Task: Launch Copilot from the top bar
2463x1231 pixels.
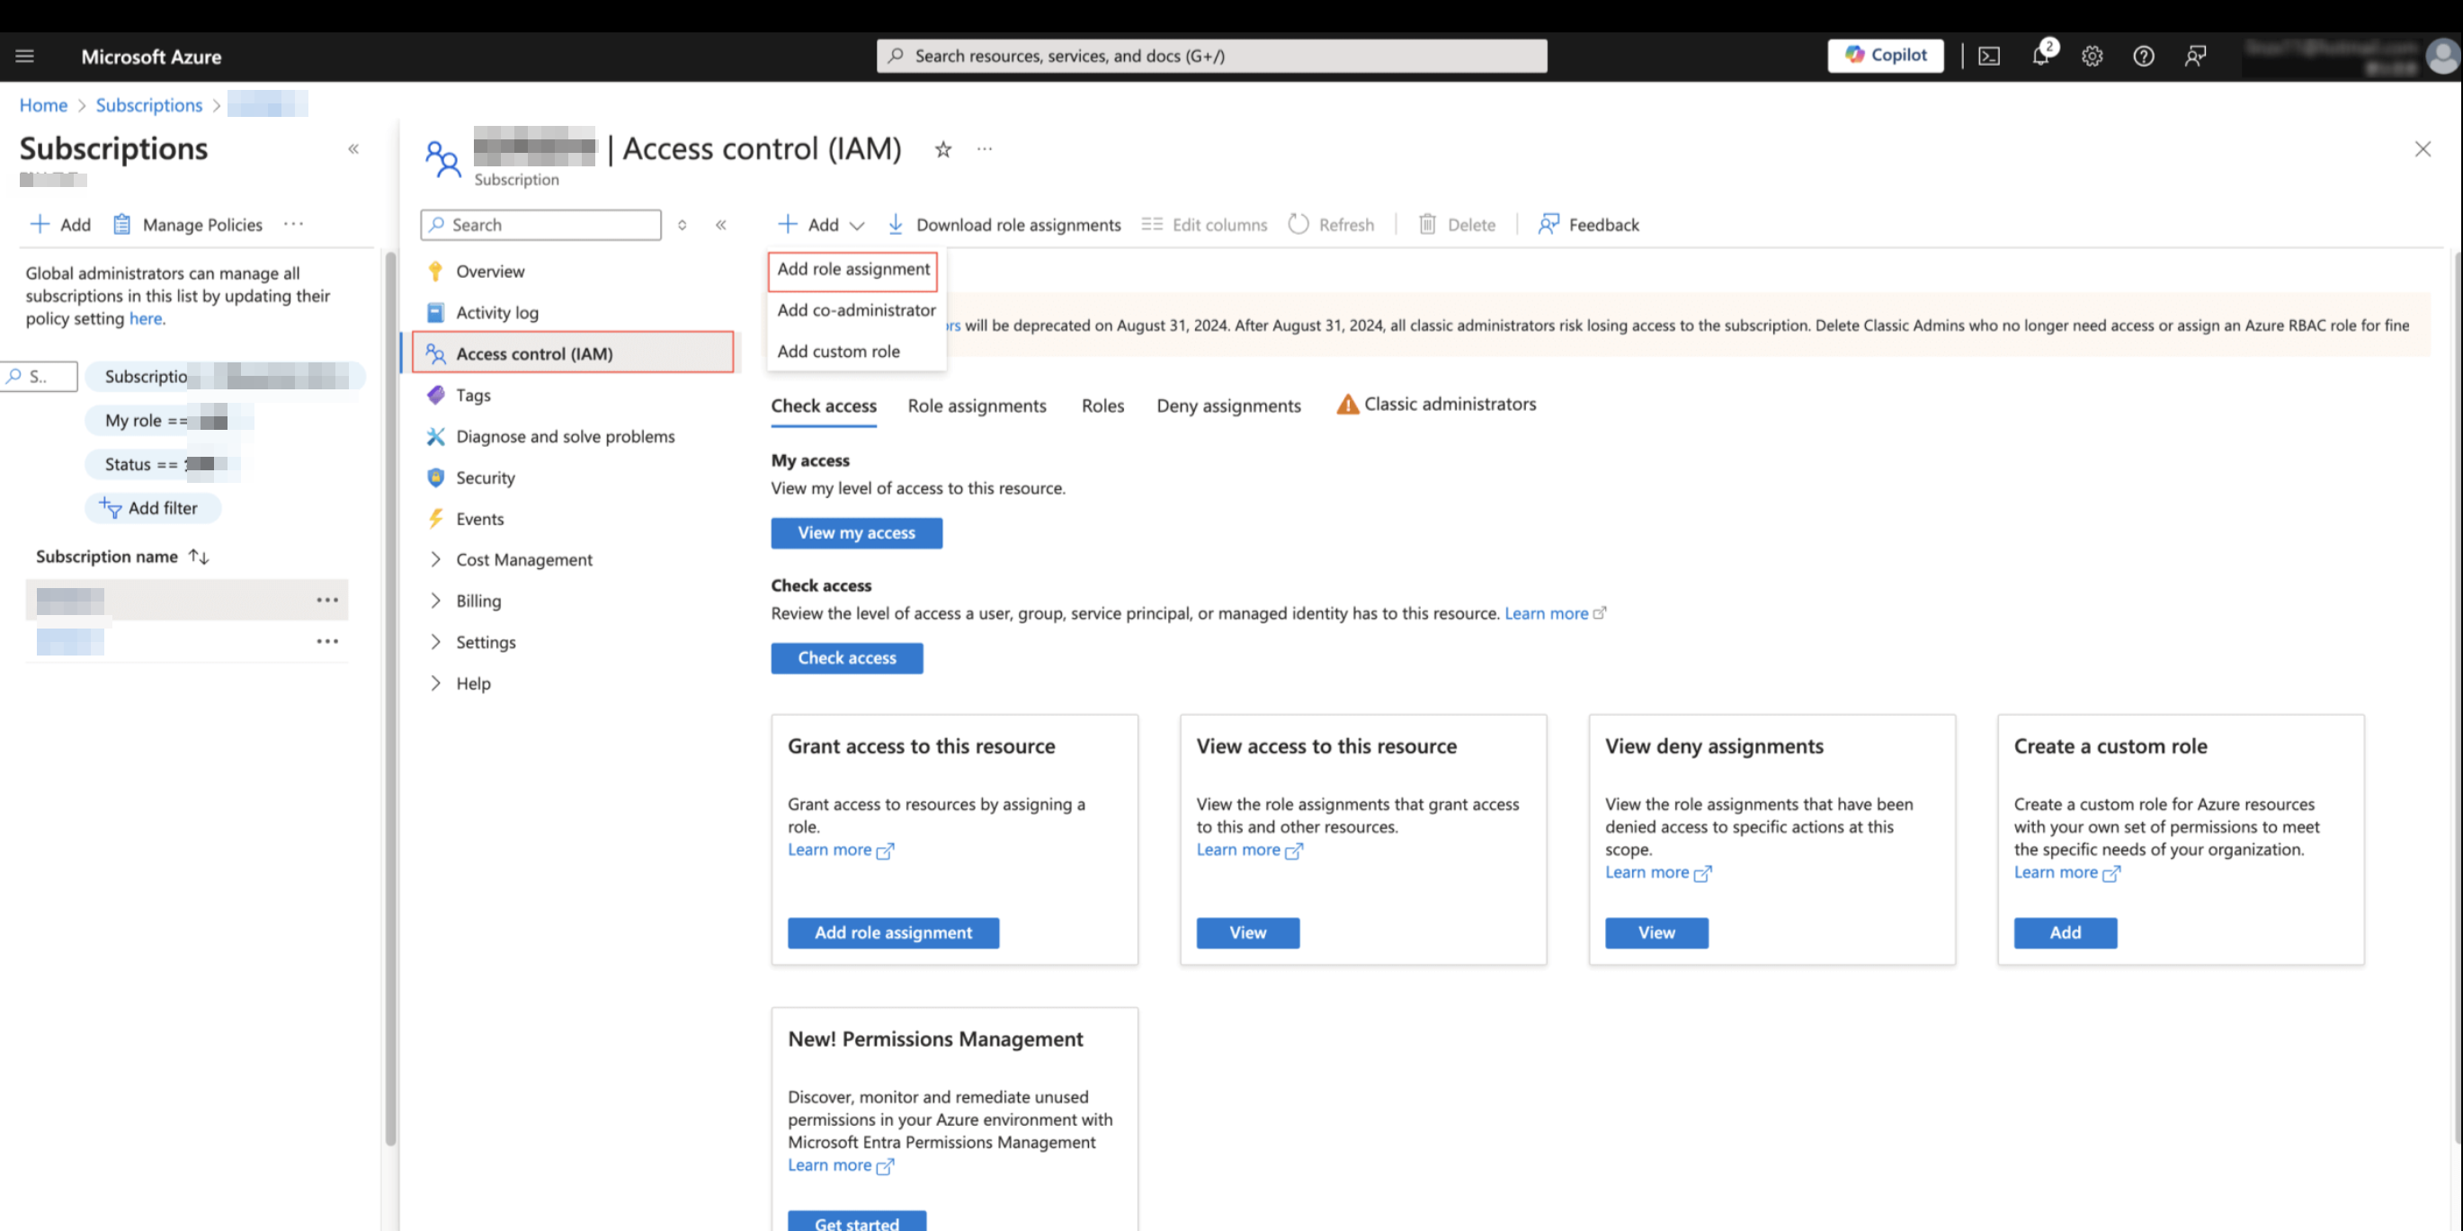Action: [x=1886, y=56]
